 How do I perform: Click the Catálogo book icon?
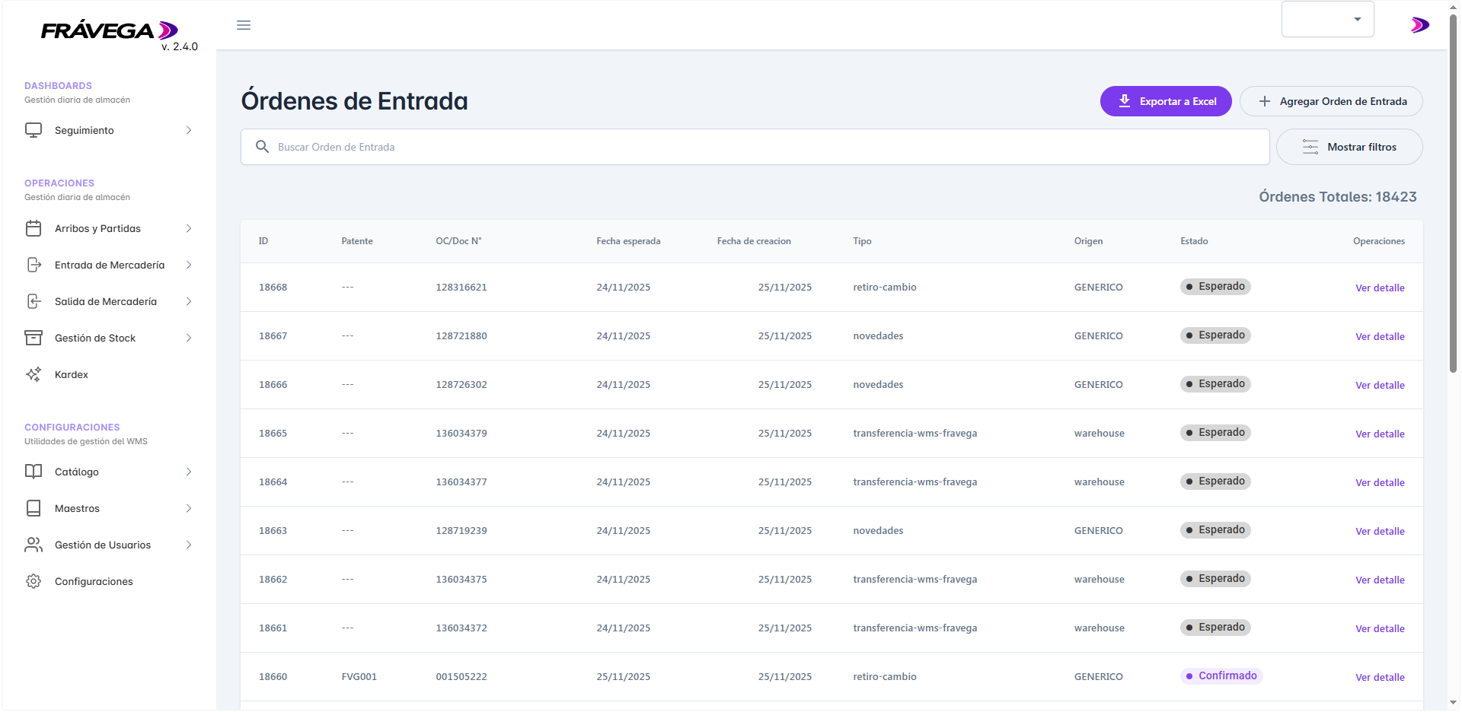34,472
